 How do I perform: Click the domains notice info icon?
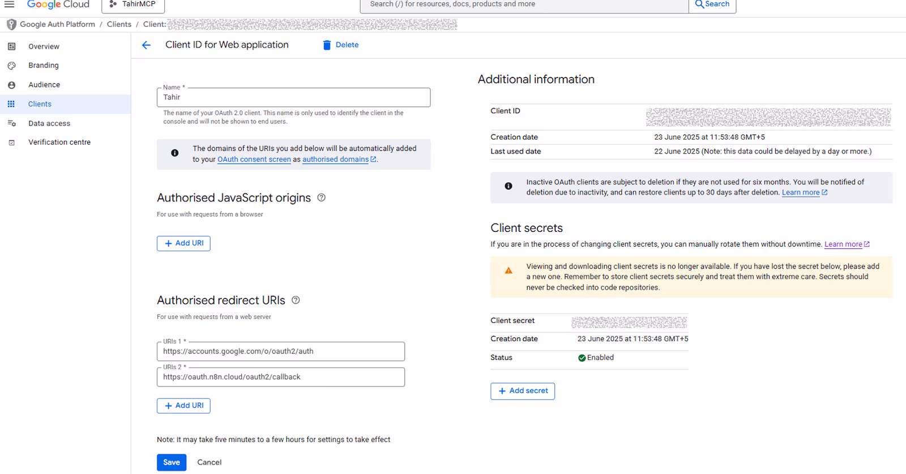pos(175,153)
